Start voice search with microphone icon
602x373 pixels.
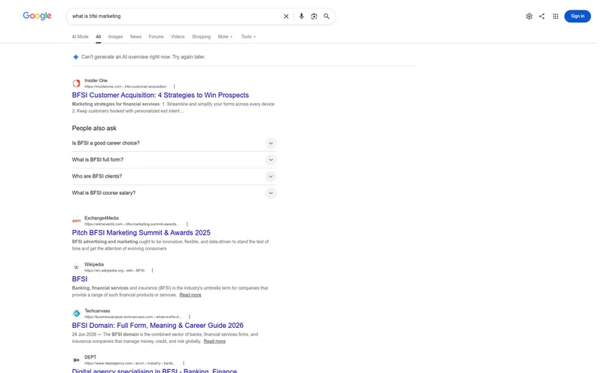click(x=302, y=16)
